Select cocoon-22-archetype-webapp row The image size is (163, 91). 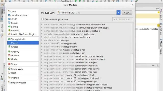86,81
